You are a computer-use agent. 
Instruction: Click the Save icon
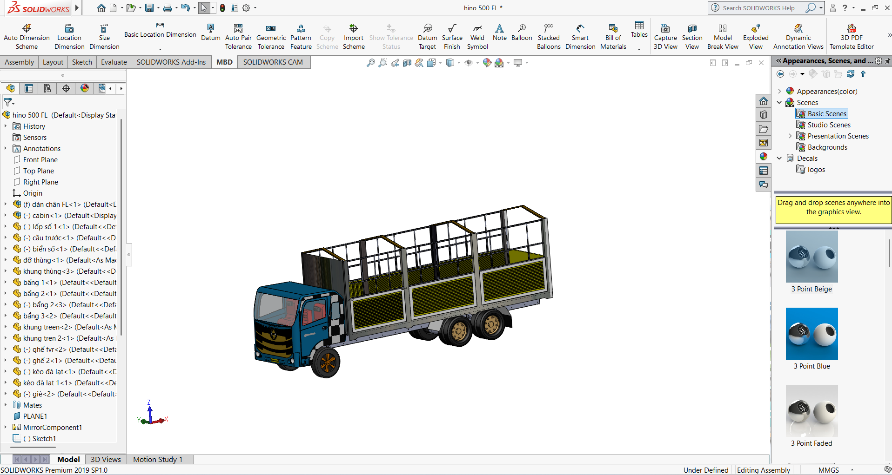[149, 8]
